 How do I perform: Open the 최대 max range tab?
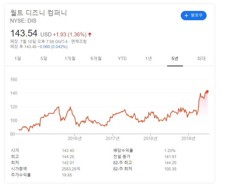click(x=201, y=59)
